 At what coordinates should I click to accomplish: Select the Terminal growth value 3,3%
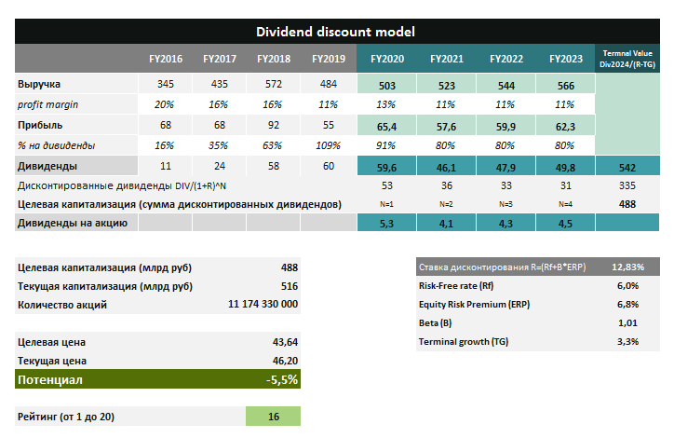coord(627,341)
